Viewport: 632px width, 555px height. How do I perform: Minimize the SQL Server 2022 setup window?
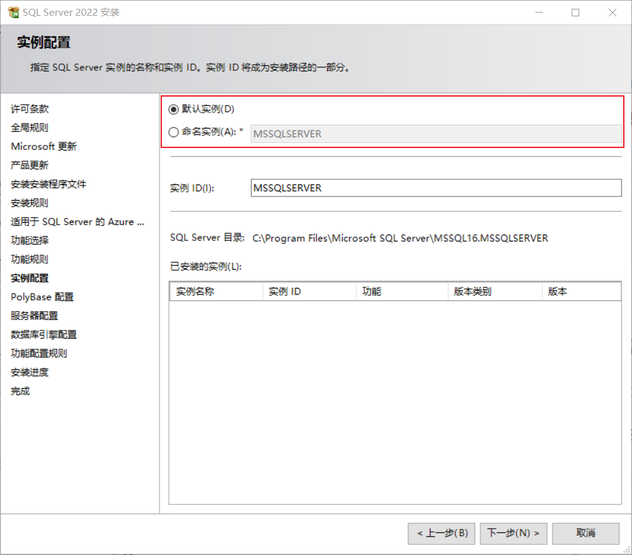point(539,13)
